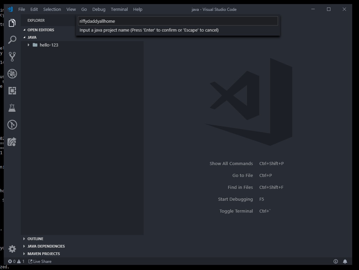Open the Debug view icon
Screen dimensions: 359x270
point(12,74)
